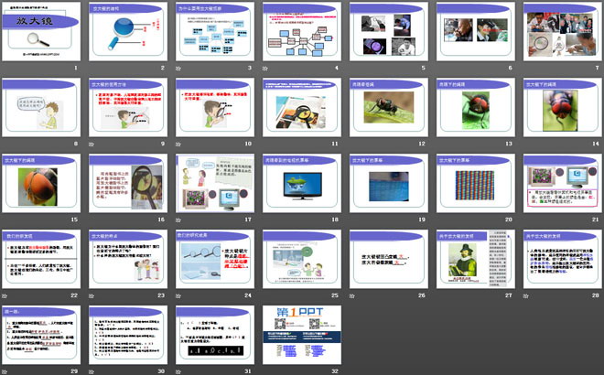
Task: Select slide 15 thumbnail with orange insect eye
Action: click(41, 183)
